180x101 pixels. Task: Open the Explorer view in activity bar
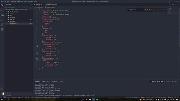coord(2,5)
